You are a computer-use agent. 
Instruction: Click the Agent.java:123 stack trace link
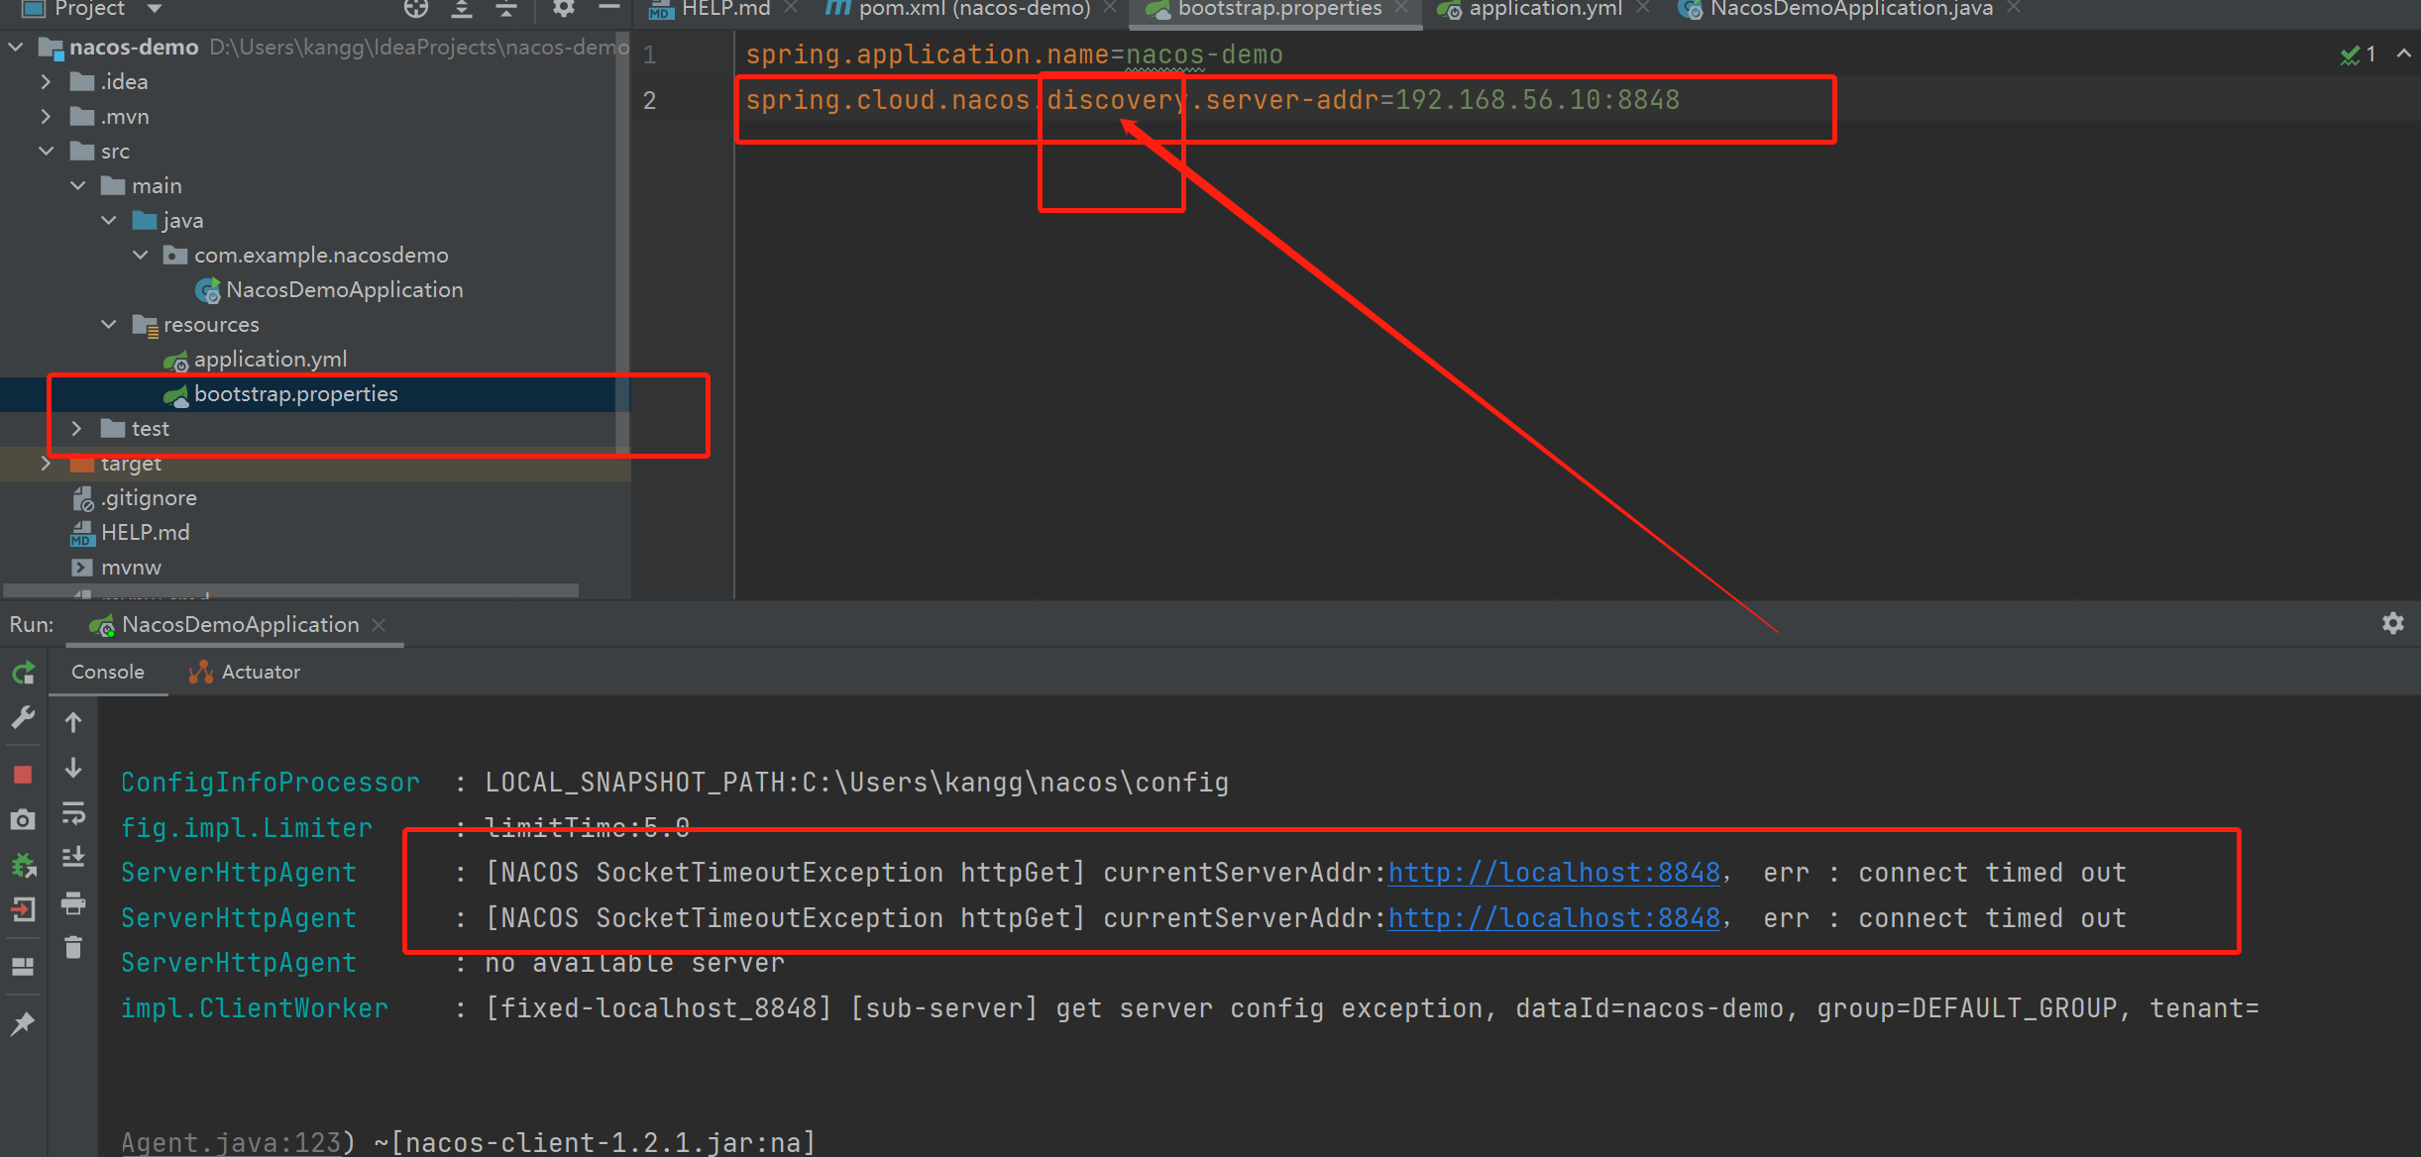pos(230,1142)
